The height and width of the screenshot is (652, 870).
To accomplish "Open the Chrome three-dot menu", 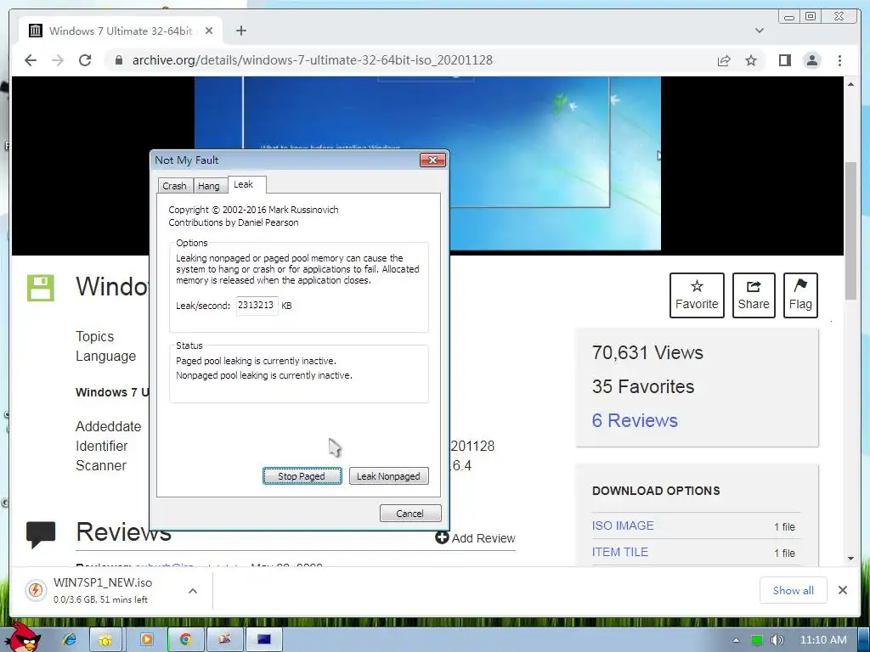I will coord(839,60).
